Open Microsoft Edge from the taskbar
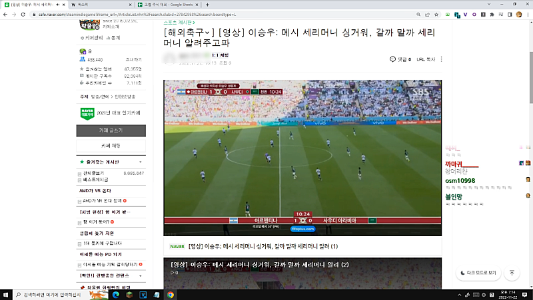533x300 pixels. [116, 295]
